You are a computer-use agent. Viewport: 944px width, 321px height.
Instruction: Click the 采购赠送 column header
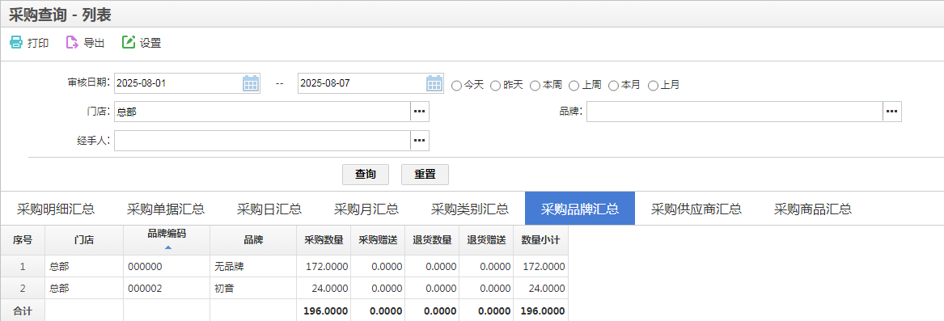coord(378,239)
